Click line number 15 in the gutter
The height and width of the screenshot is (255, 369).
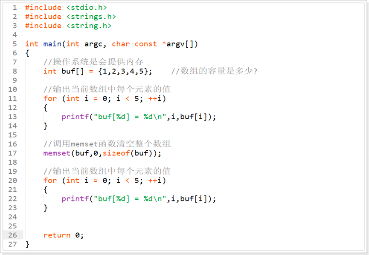pos(13,135)
